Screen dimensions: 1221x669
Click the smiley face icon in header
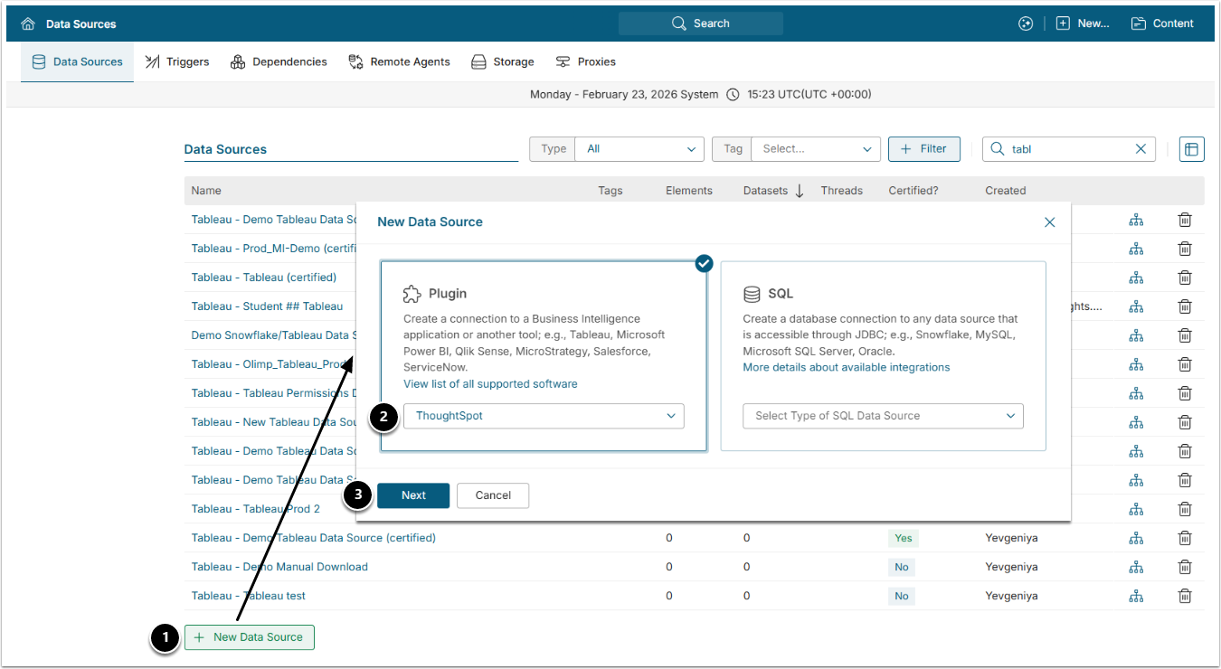1025,24
